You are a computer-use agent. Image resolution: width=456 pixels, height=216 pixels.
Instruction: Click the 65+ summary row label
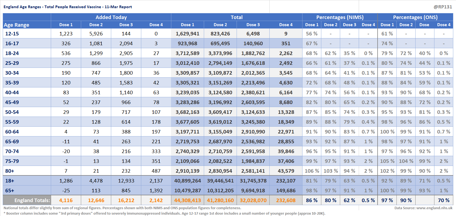click(10, 191)
